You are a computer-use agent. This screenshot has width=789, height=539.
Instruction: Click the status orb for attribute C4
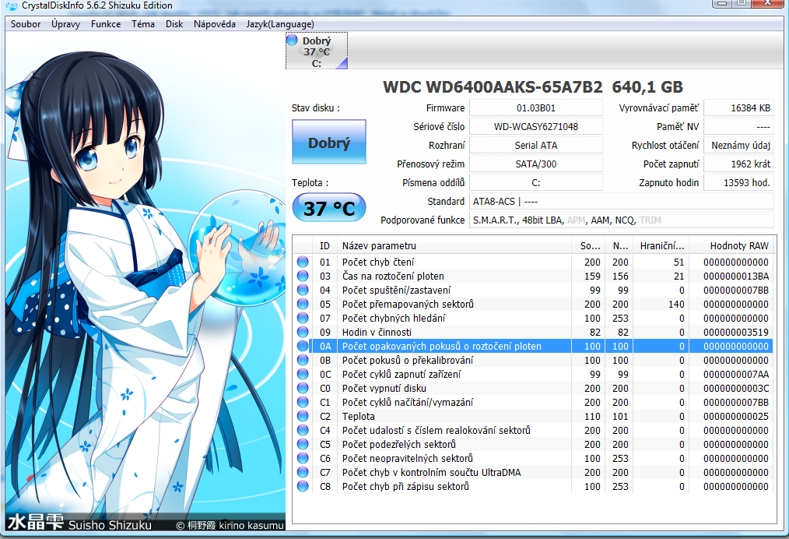pyautogui.click(x=303, y=430)
